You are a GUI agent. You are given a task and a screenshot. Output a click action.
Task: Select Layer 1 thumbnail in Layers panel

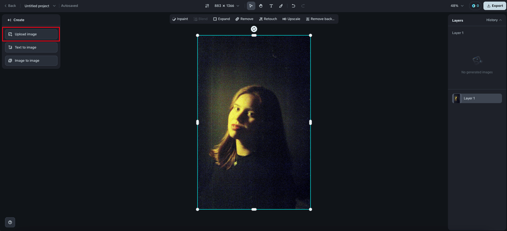click(457, 98)
